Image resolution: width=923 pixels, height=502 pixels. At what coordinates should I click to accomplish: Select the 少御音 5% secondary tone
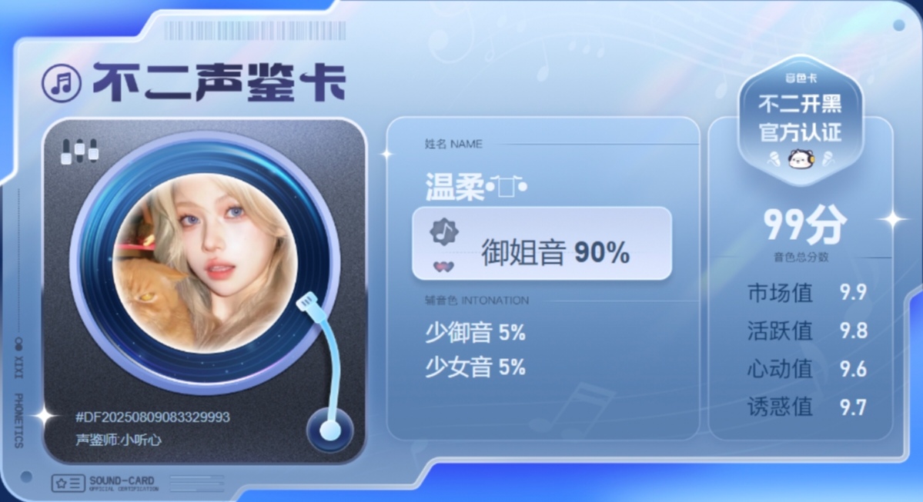click(x=475, y=333)
